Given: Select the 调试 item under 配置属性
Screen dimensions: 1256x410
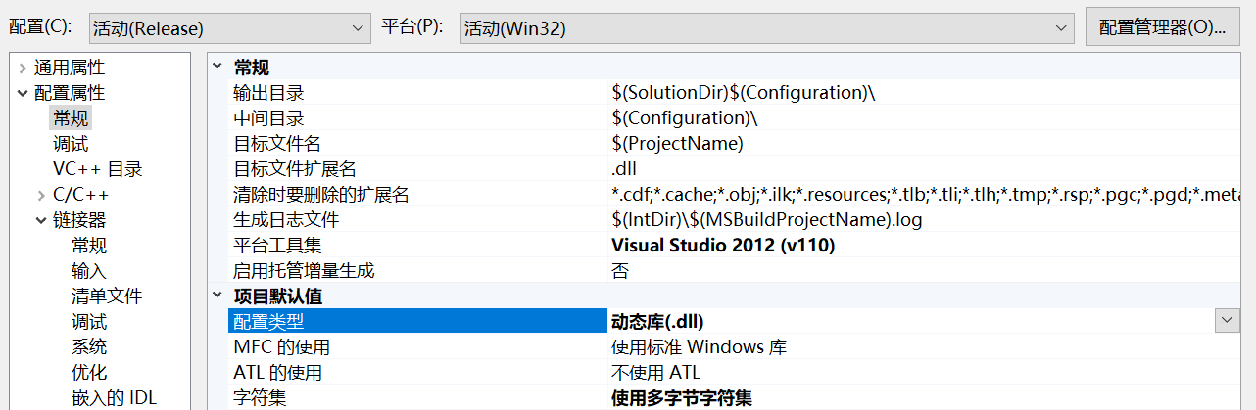Looking at the screenshot, I should tap(71, 145).
